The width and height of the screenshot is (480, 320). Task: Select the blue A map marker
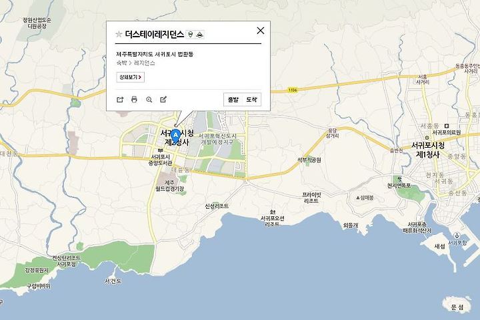175,136
